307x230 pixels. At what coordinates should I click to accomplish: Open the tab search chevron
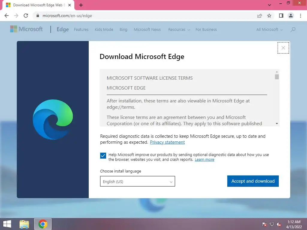(270, 5)
